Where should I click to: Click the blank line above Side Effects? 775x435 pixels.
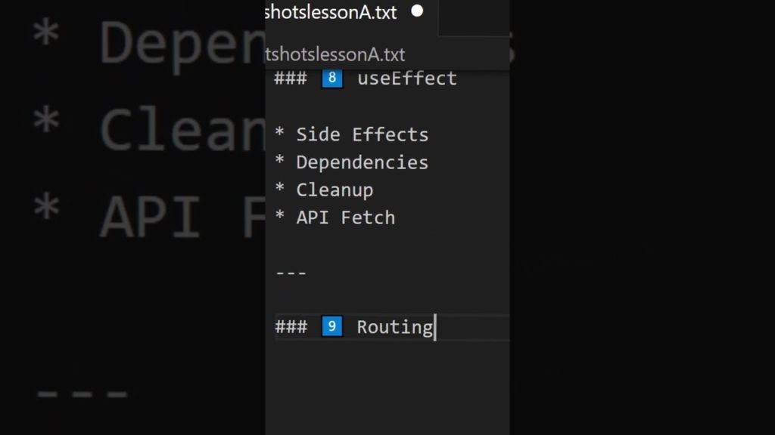pyautogui.click(x=378, y=106)
